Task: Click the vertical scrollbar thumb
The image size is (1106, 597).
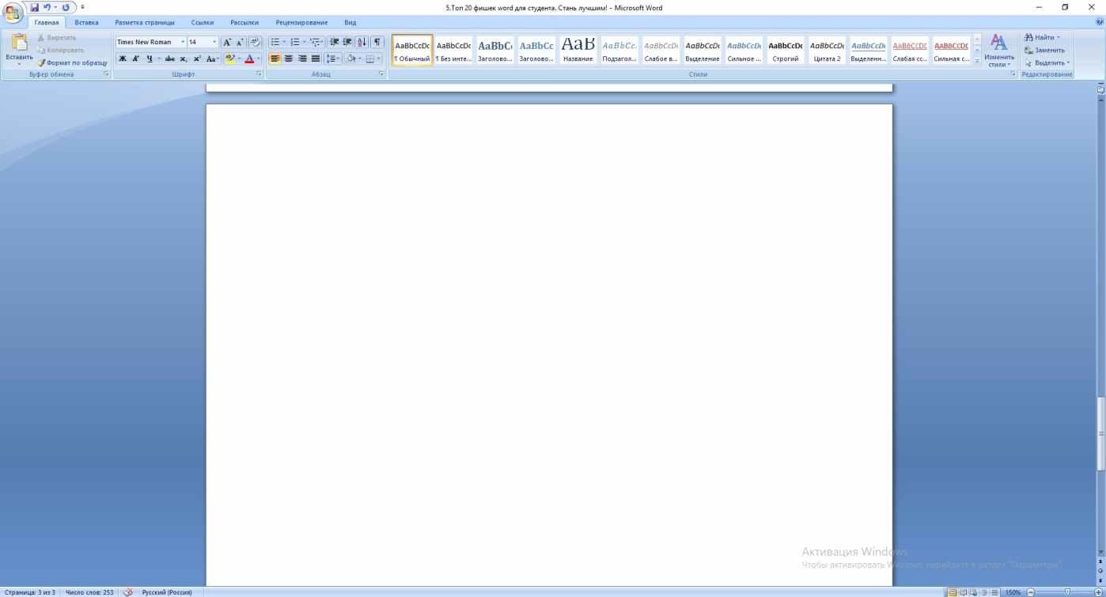Action: (x=1100, y=433)
